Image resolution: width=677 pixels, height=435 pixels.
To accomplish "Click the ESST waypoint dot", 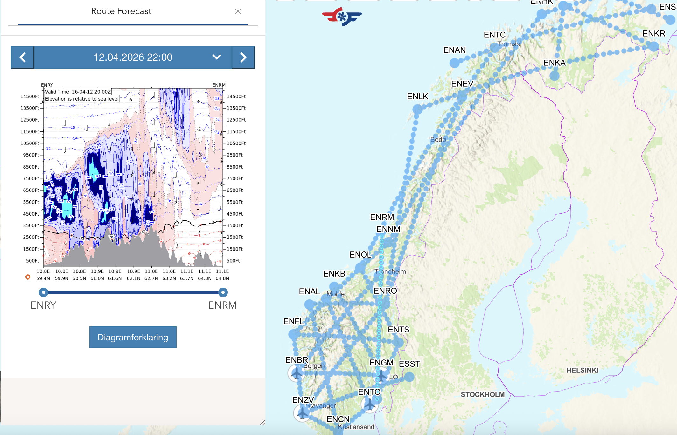I will coord(409,377).
